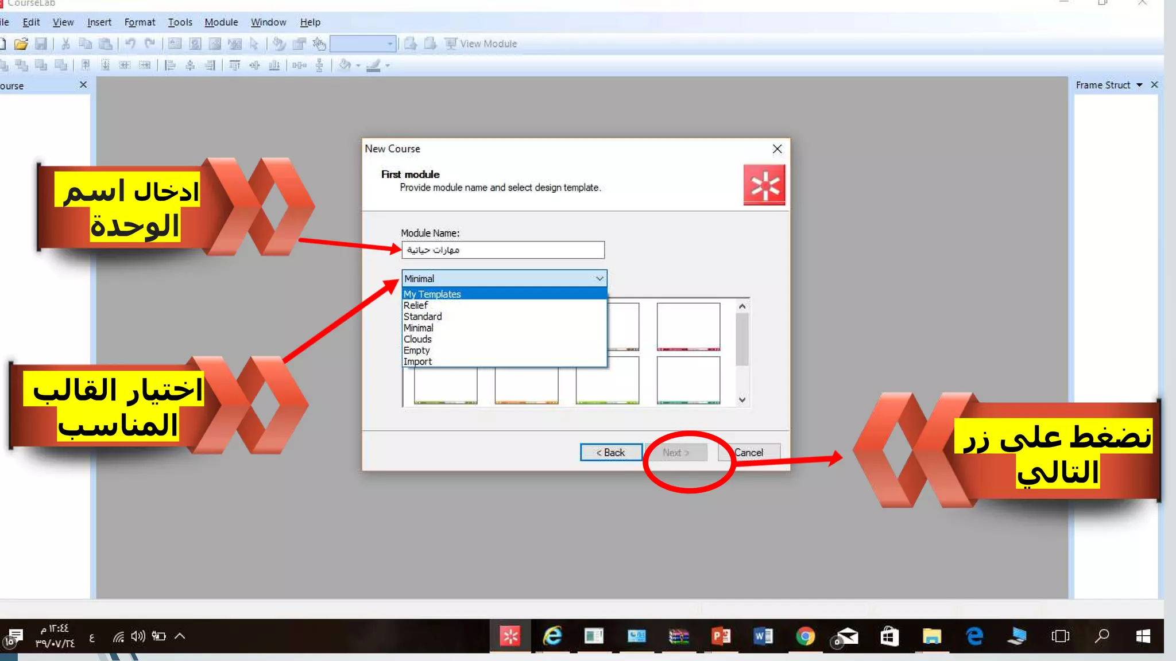This screenshot has width=1176, height=661.
Task: Expand the empty toolbar combo box
Action: tap(390, 44)
